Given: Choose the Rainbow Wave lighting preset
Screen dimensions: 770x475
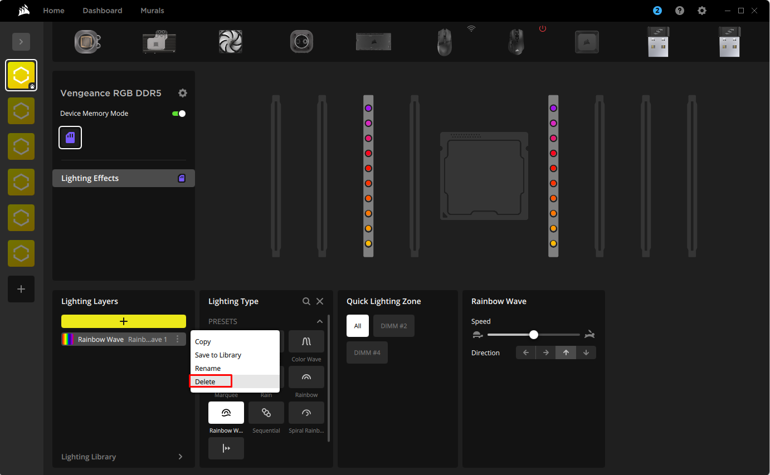Looking at the screenshot, I should coord(226,413).
